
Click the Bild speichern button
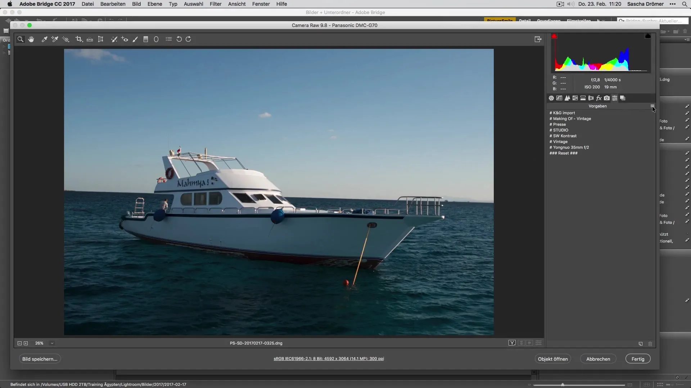(x=40, y=359)
